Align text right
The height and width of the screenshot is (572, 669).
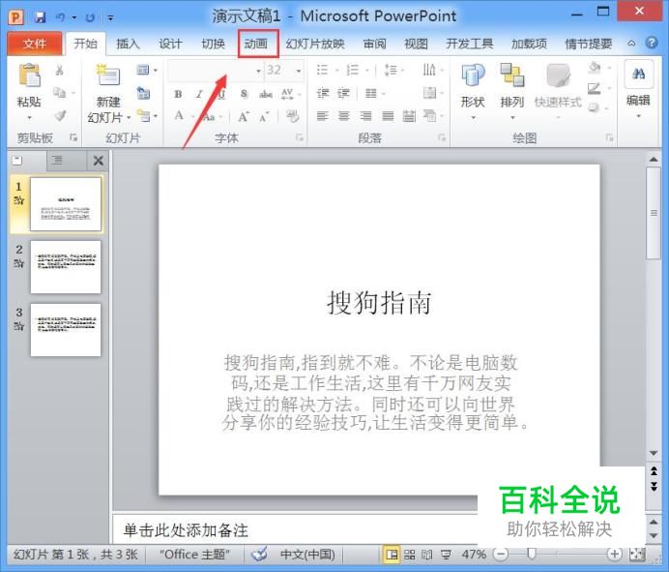tap(365, 115)
